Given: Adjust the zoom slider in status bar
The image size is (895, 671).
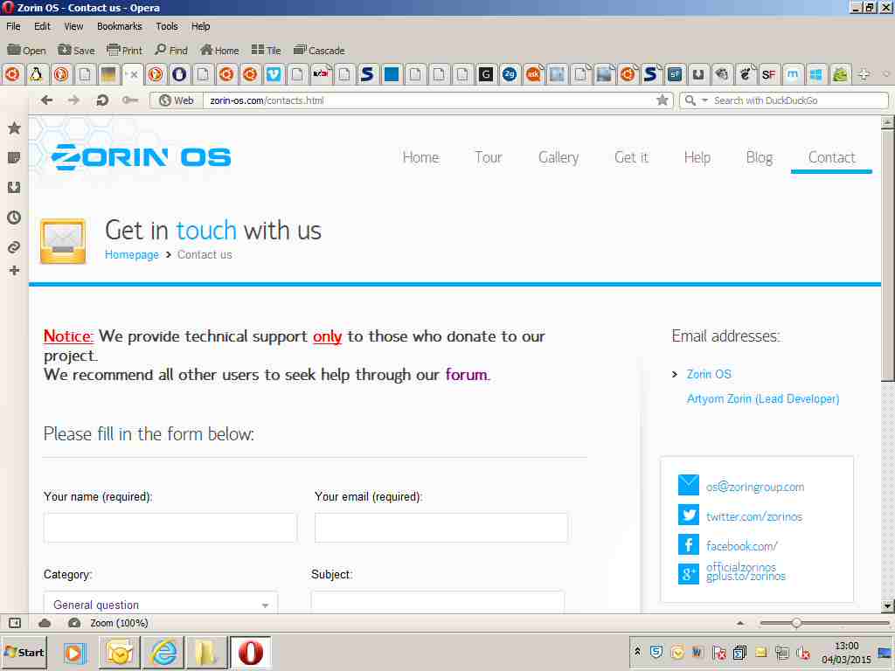Looking at the screenshot, I should (x=796, y=623).
